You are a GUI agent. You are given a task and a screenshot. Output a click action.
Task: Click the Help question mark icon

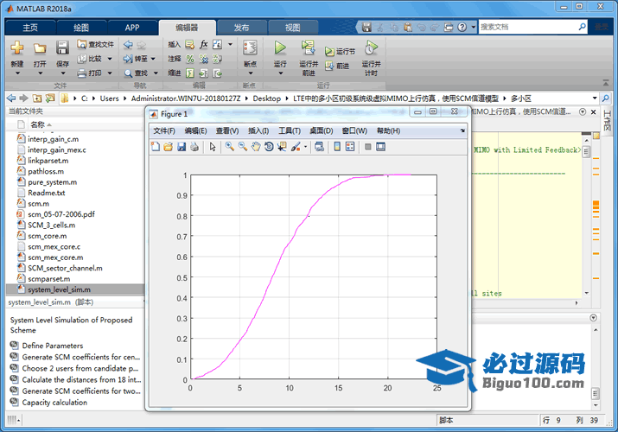[462, 27]
